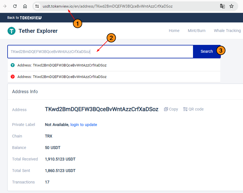Open the Mint/Burn page
Viewport: 243px width, 193px height.
click(196, 31)
